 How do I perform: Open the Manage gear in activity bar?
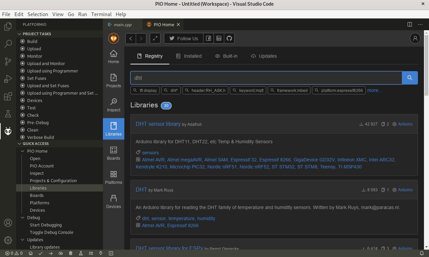(8, 240)
